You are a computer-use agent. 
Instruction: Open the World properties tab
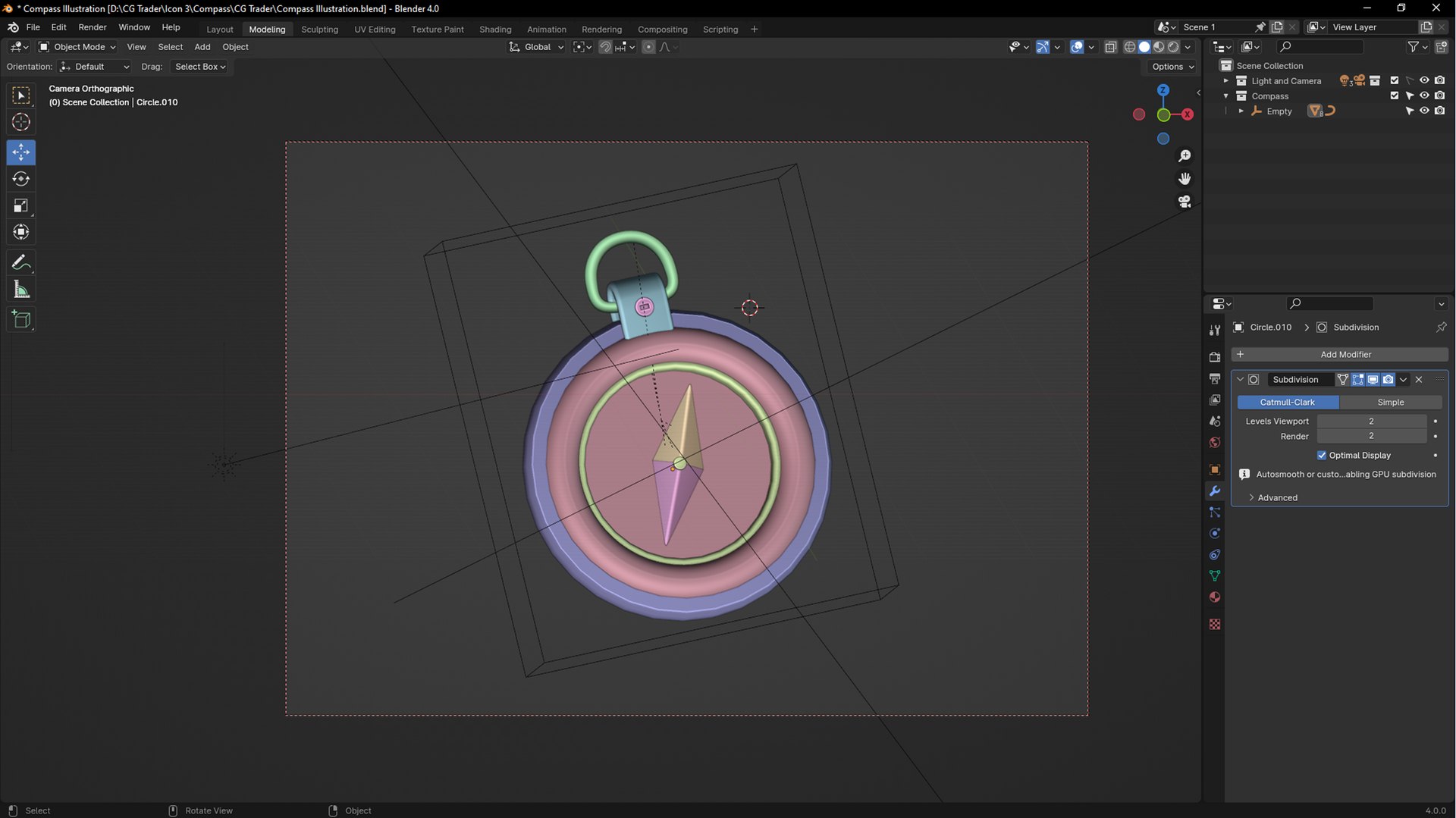[1215, 442]
